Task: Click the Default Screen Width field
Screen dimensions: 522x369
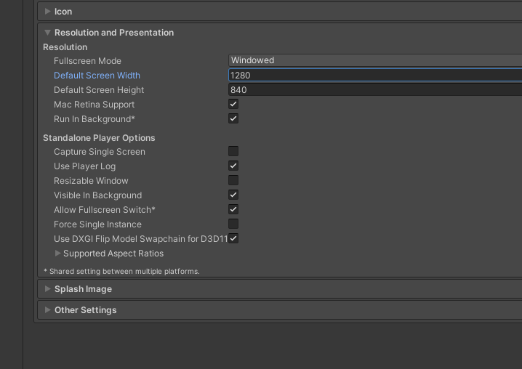Action: point(374,76)
